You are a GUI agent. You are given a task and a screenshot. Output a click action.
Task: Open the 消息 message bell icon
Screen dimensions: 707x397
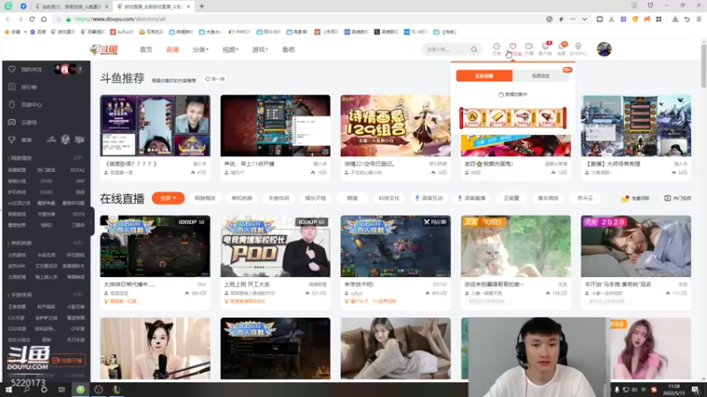coord(562,49)
